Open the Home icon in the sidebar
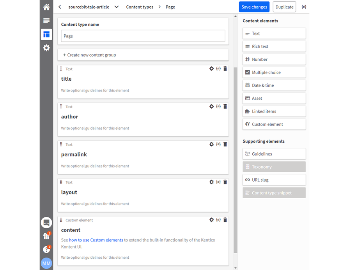This screenshot has width=349, height=270. pos(46,7)
